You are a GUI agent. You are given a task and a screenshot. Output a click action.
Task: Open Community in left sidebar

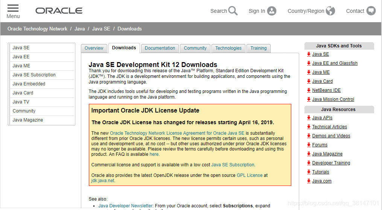tap(42, 111)
